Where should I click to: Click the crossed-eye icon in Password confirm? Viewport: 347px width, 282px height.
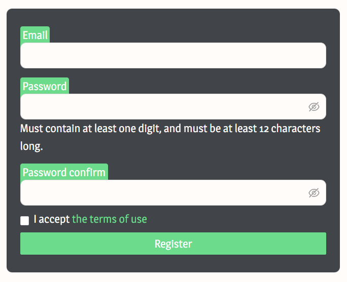pyautogui.click(x=314, y=193)
